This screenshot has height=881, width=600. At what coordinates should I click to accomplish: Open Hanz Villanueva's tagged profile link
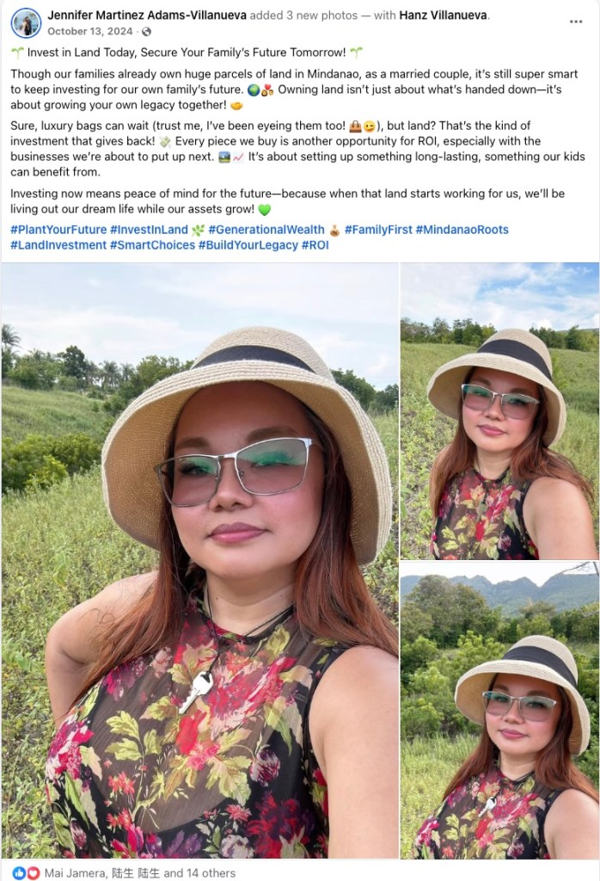tap(443, 15)
